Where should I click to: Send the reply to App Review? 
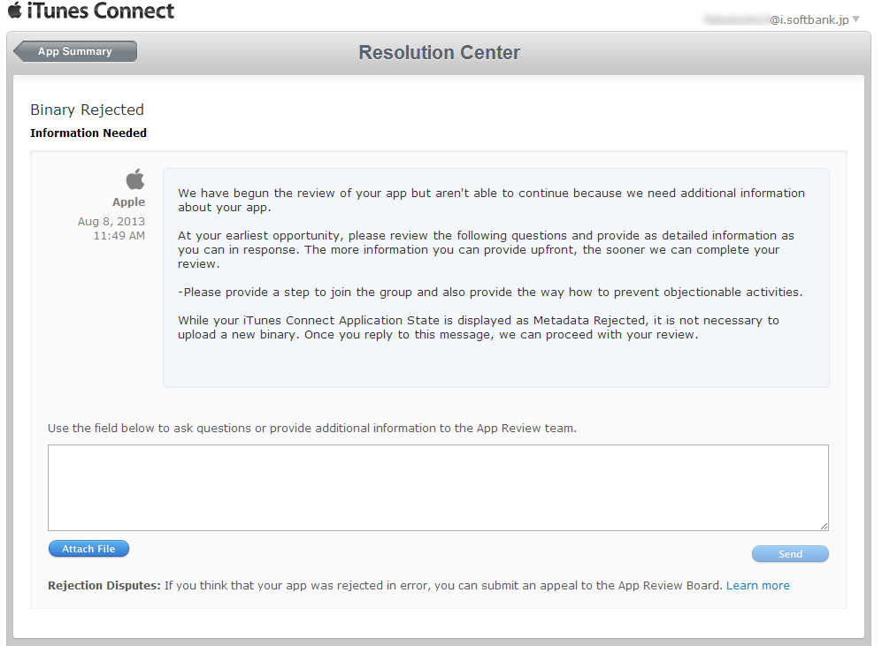pos(790,554)
